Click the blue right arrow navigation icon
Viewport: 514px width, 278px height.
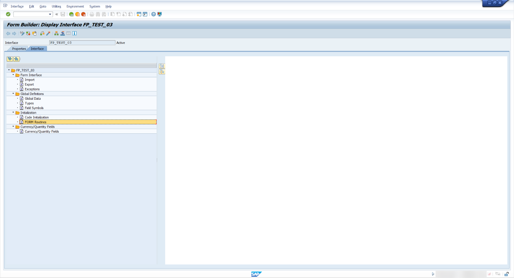pyautogui.click(x=14, y=33)
